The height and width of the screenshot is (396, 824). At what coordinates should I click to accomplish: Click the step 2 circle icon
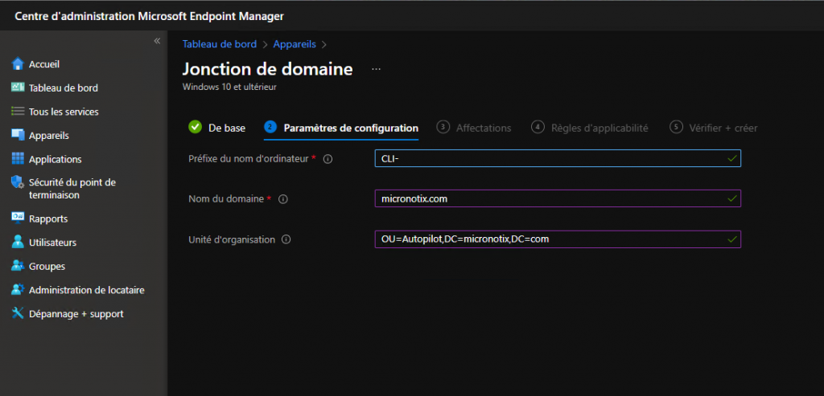(270, 127)
